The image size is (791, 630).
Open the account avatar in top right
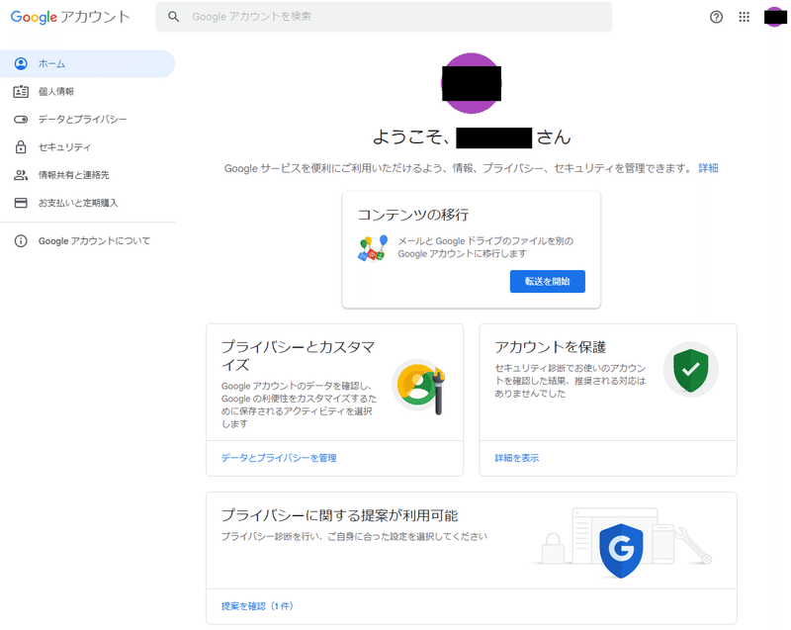775,17
